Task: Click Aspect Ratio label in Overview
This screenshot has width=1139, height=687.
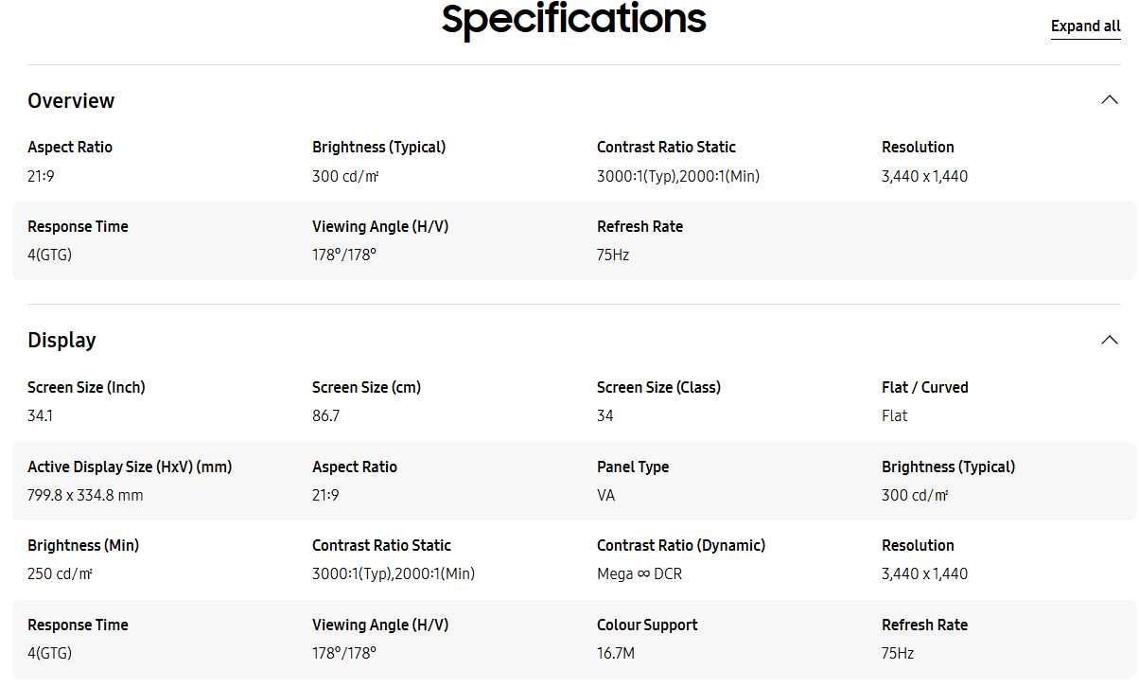Action: [70, 147]
